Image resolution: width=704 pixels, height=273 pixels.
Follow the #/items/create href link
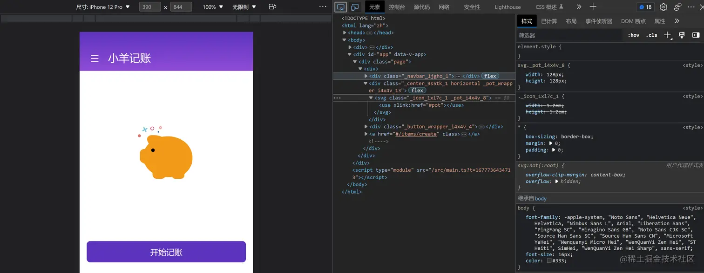tap(416, 134)
